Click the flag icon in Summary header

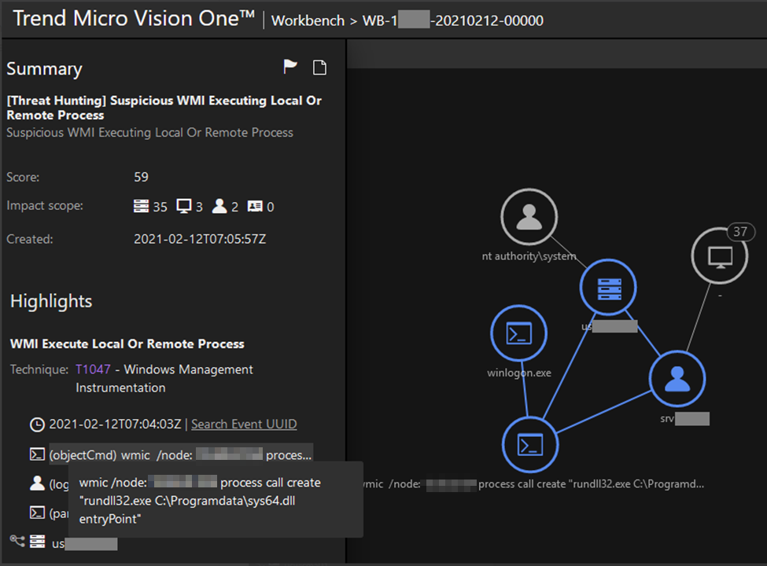pyautogui.click(x=290, y=68)
